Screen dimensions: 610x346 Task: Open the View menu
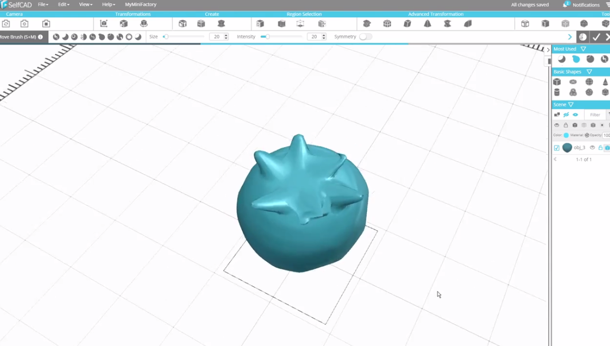tap(86, 4)
